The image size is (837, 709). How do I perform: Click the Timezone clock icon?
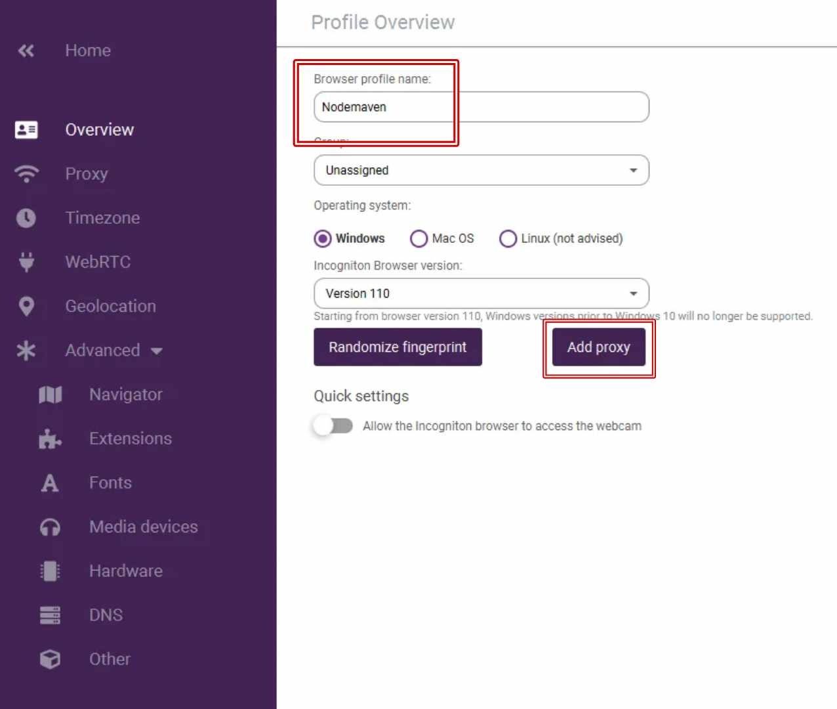[x=26, y=218]
